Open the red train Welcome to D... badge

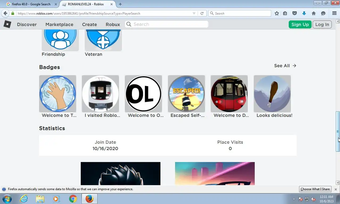(x=229, y=94)
